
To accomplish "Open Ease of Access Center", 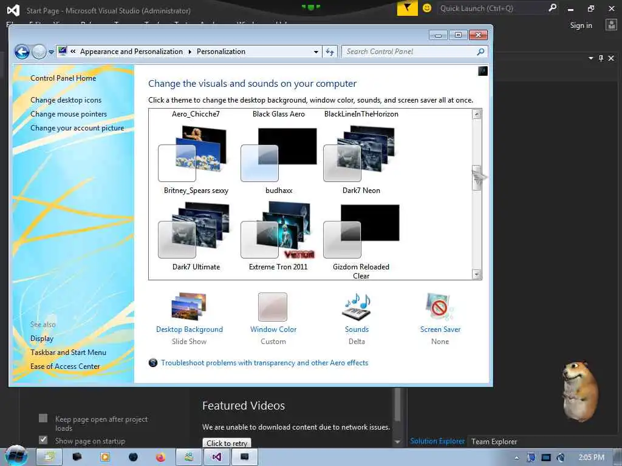I will (x=65, y=366).
